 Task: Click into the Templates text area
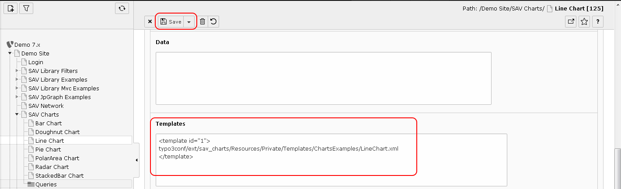pos(331,160)
